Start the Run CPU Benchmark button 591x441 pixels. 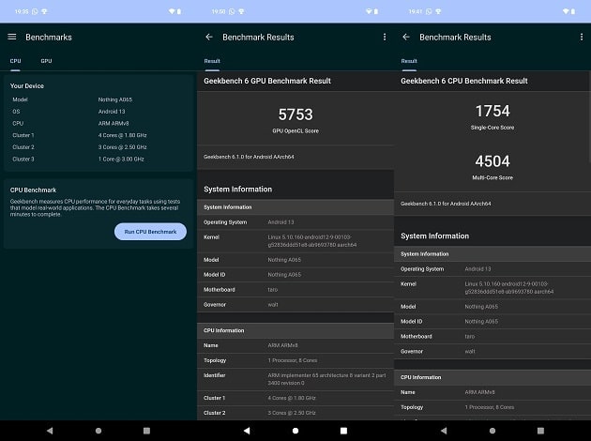coord(150,232)
